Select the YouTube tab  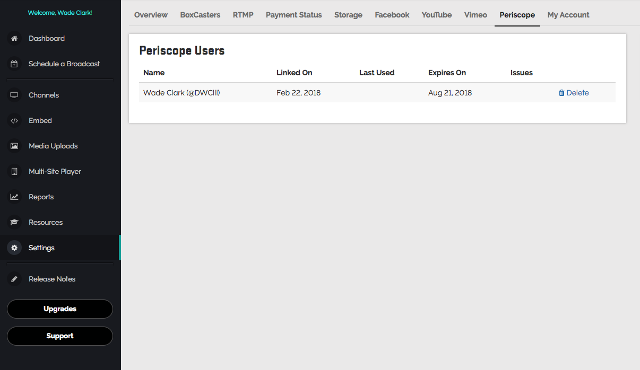pos(437,15)
